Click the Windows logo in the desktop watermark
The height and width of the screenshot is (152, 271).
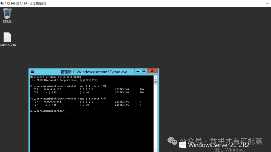(x=182, y=145)
